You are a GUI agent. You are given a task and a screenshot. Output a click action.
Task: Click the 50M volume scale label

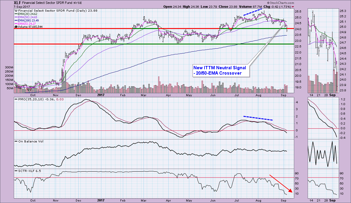pos(10,88)
